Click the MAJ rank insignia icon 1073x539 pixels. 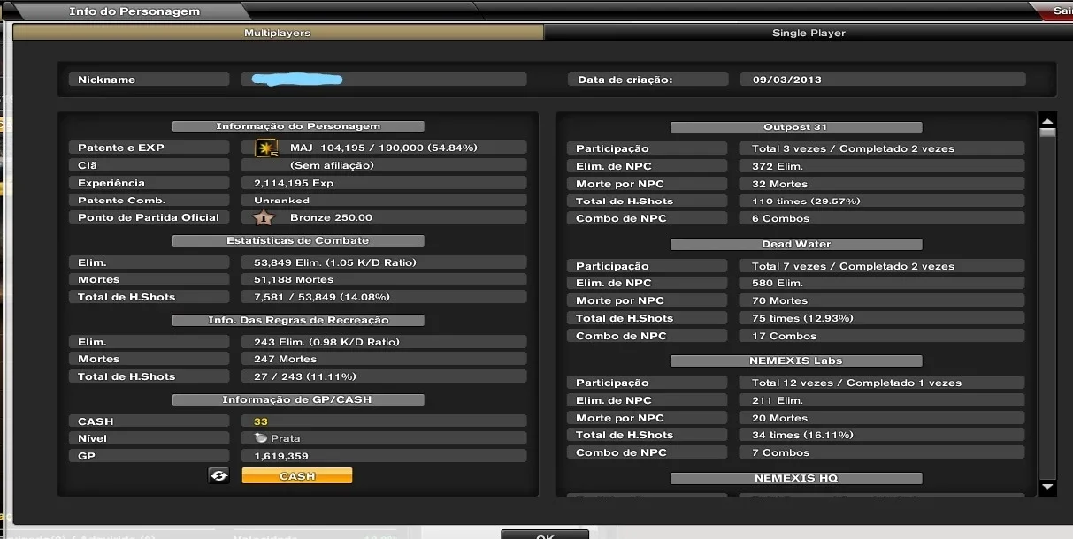pos(266,148)
